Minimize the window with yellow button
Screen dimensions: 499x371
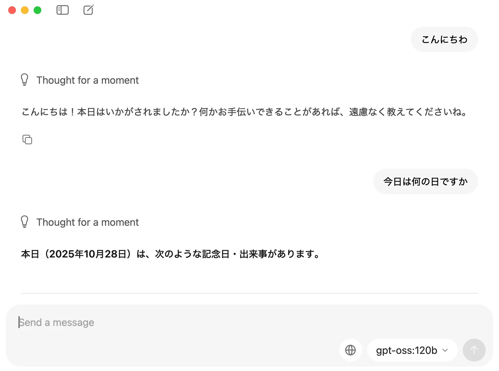(x=25, y=10)
